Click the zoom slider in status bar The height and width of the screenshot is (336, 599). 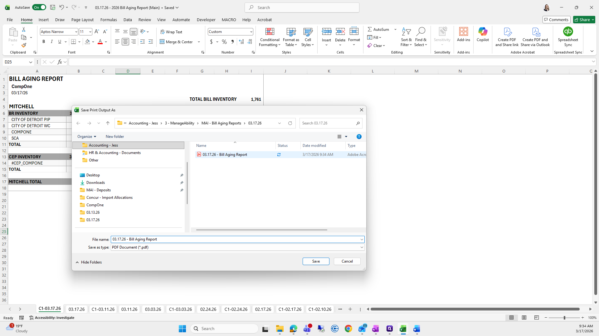click(x=564, y=318)
